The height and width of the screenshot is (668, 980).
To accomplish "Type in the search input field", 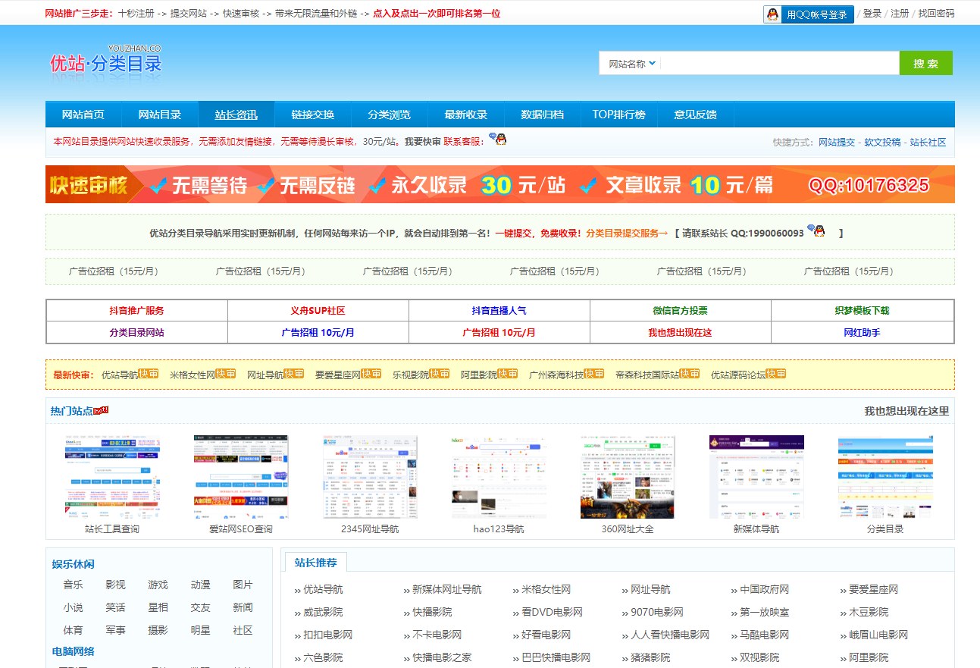I will coord(779,64).
